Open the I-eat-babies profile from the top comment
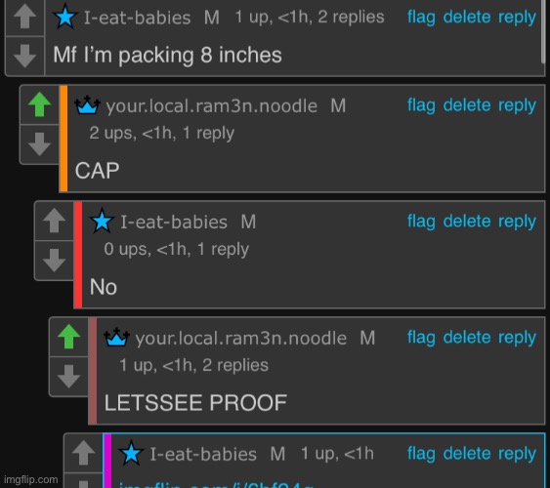This screenshot has width=550, height=488. [137, 18]
